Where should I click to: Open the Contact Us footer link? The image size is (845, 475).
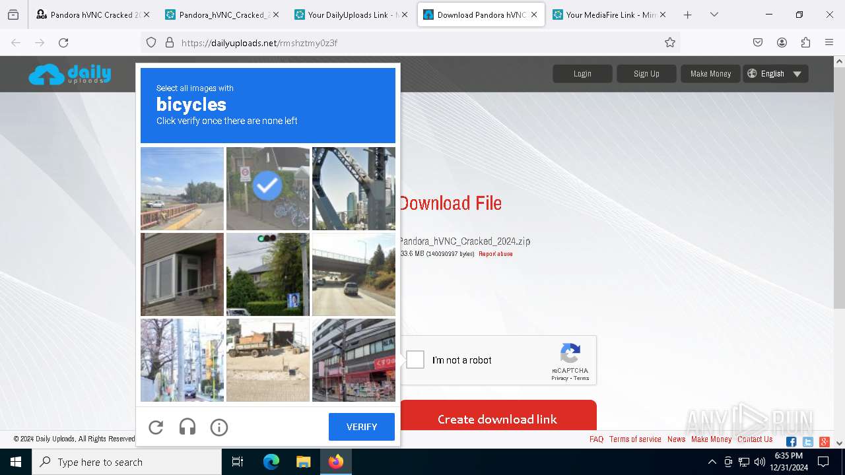(x=755, y=439)
